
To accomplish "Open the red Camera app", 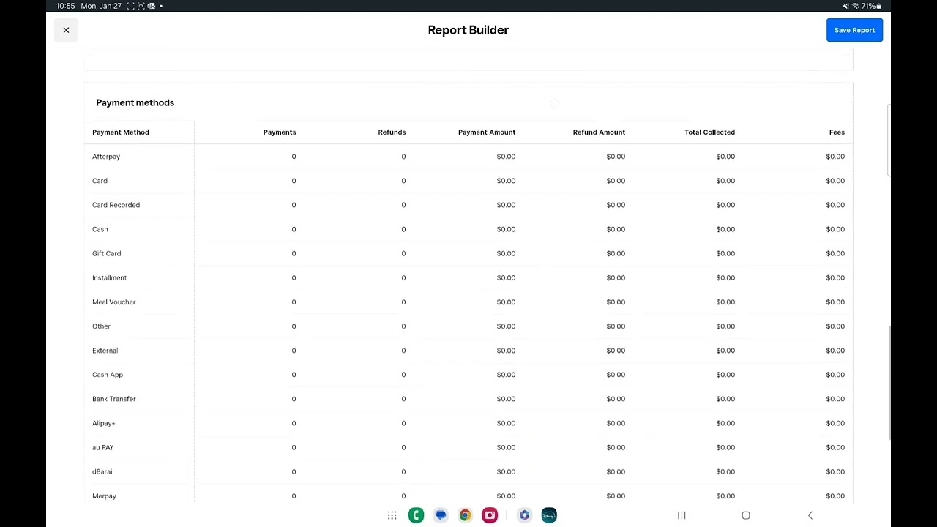I will (x=490, y=515).
